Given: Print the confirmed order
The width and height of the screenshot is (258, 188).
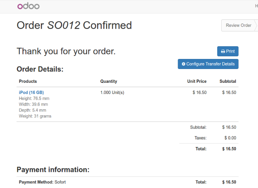Looking at the screenshot, I should click(228, 51).
